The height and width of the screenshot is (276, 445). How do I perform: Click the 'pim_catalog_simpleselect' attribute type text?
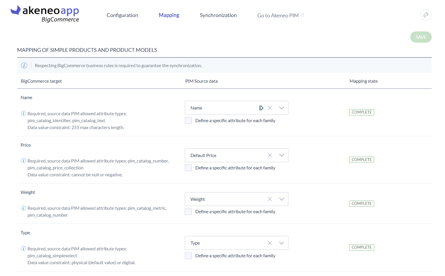pyautogui.click(x=52, y=256)
